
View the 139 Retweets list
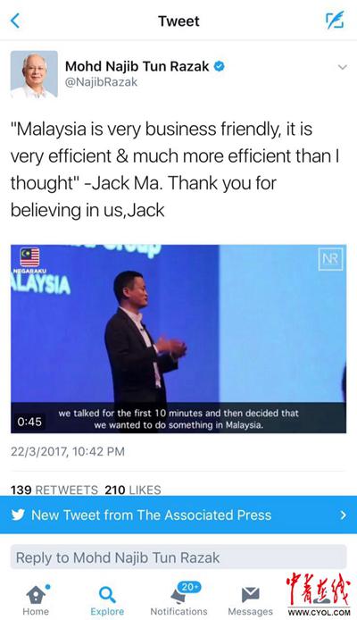[x=54, y=490]
